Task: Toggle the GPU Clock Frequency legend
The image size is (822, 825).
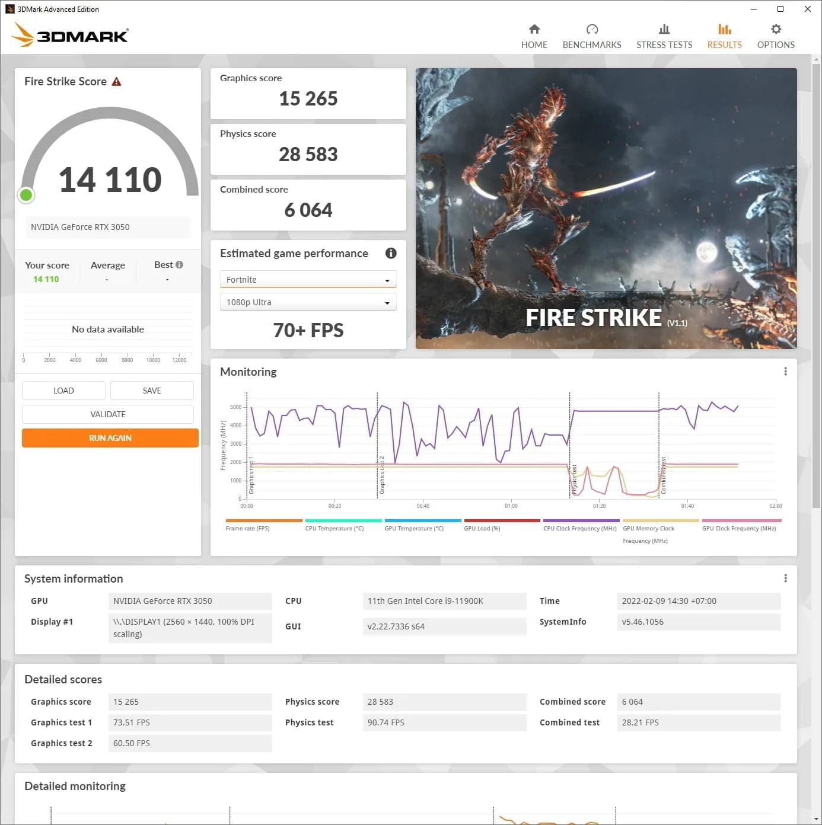Action: click(x=741, y=525)
